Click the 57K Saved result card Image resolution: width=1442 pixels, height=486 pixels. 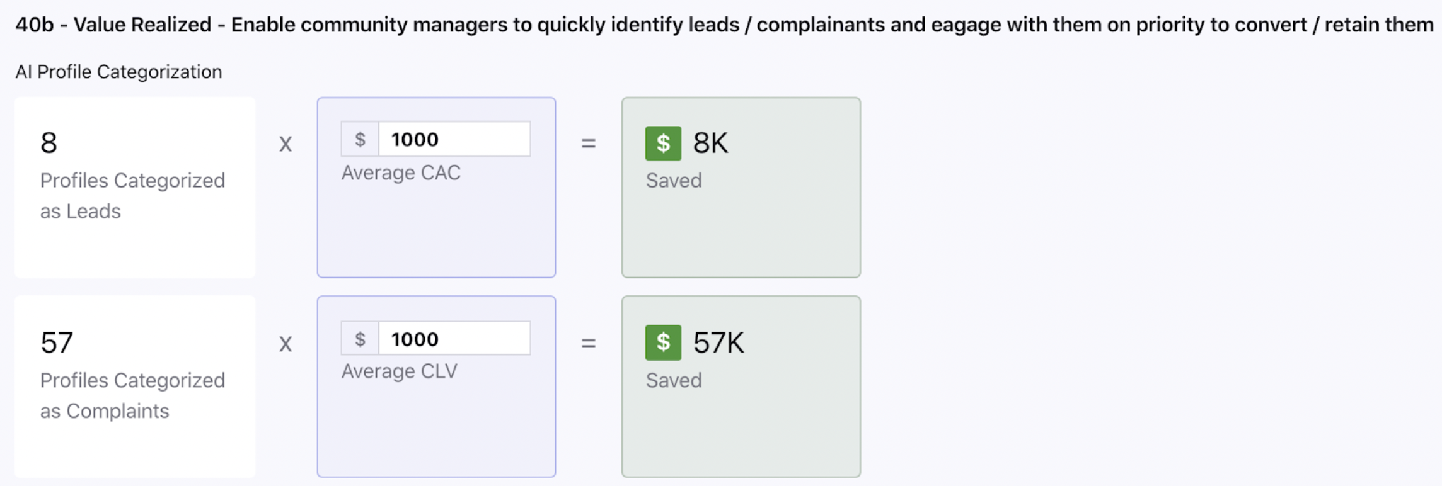(x=741, y=387)
